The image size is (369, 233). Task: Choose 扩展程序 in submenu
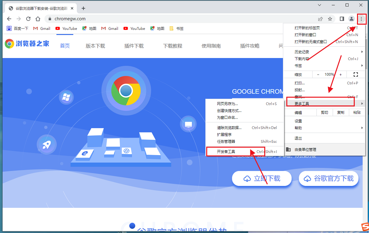pos(245,135)
